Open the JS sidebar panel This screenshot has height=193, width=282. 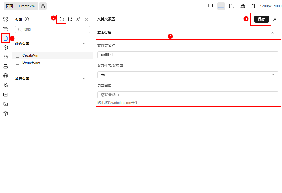tap(6, 85)
